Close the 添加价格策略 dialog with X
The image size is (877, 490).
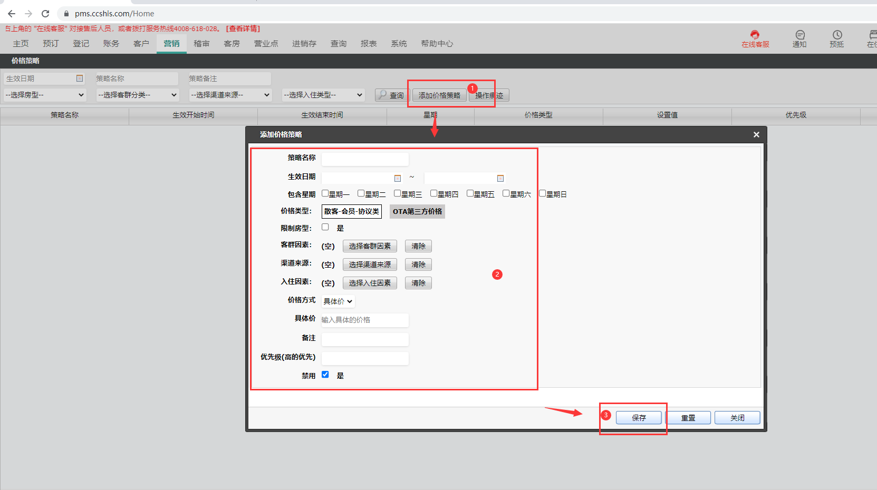(756, 135)
